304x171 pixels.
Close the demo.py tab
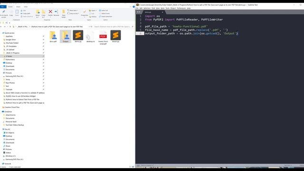pos(162,12)
